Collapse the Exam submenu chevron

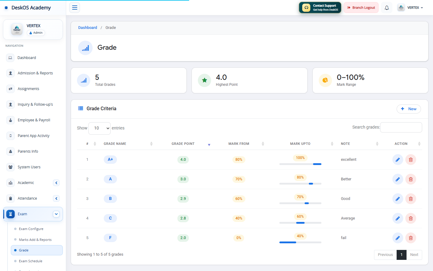click(x=56, y=214)
